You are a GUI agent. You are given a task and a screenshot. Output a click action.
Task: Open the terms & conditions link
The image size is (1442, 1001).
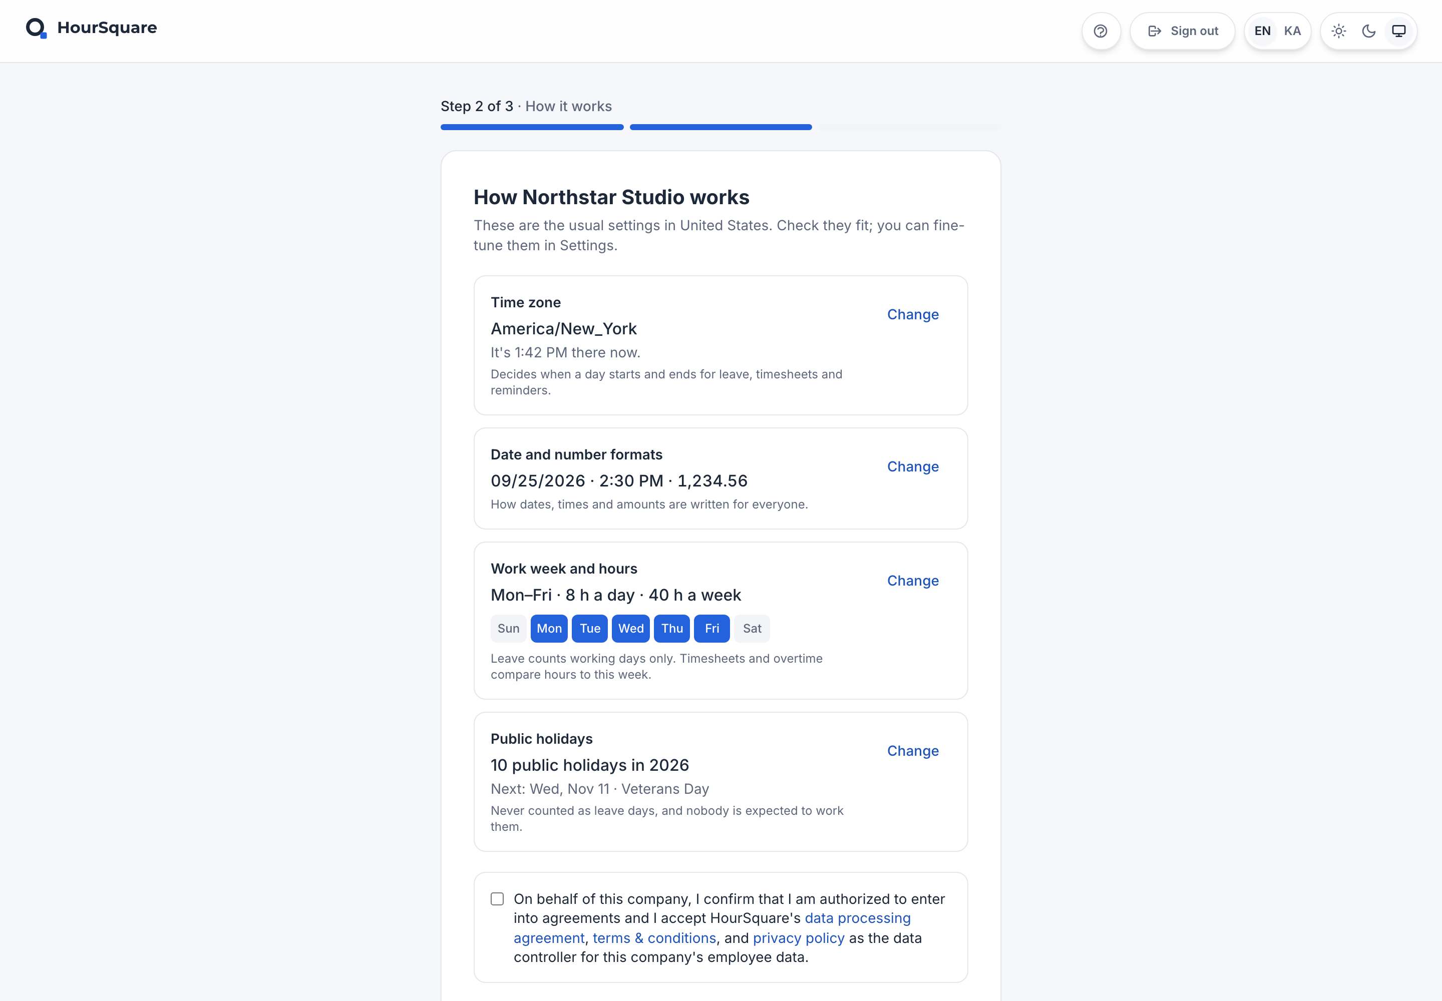pyautogui.click(x=654, y=938)
